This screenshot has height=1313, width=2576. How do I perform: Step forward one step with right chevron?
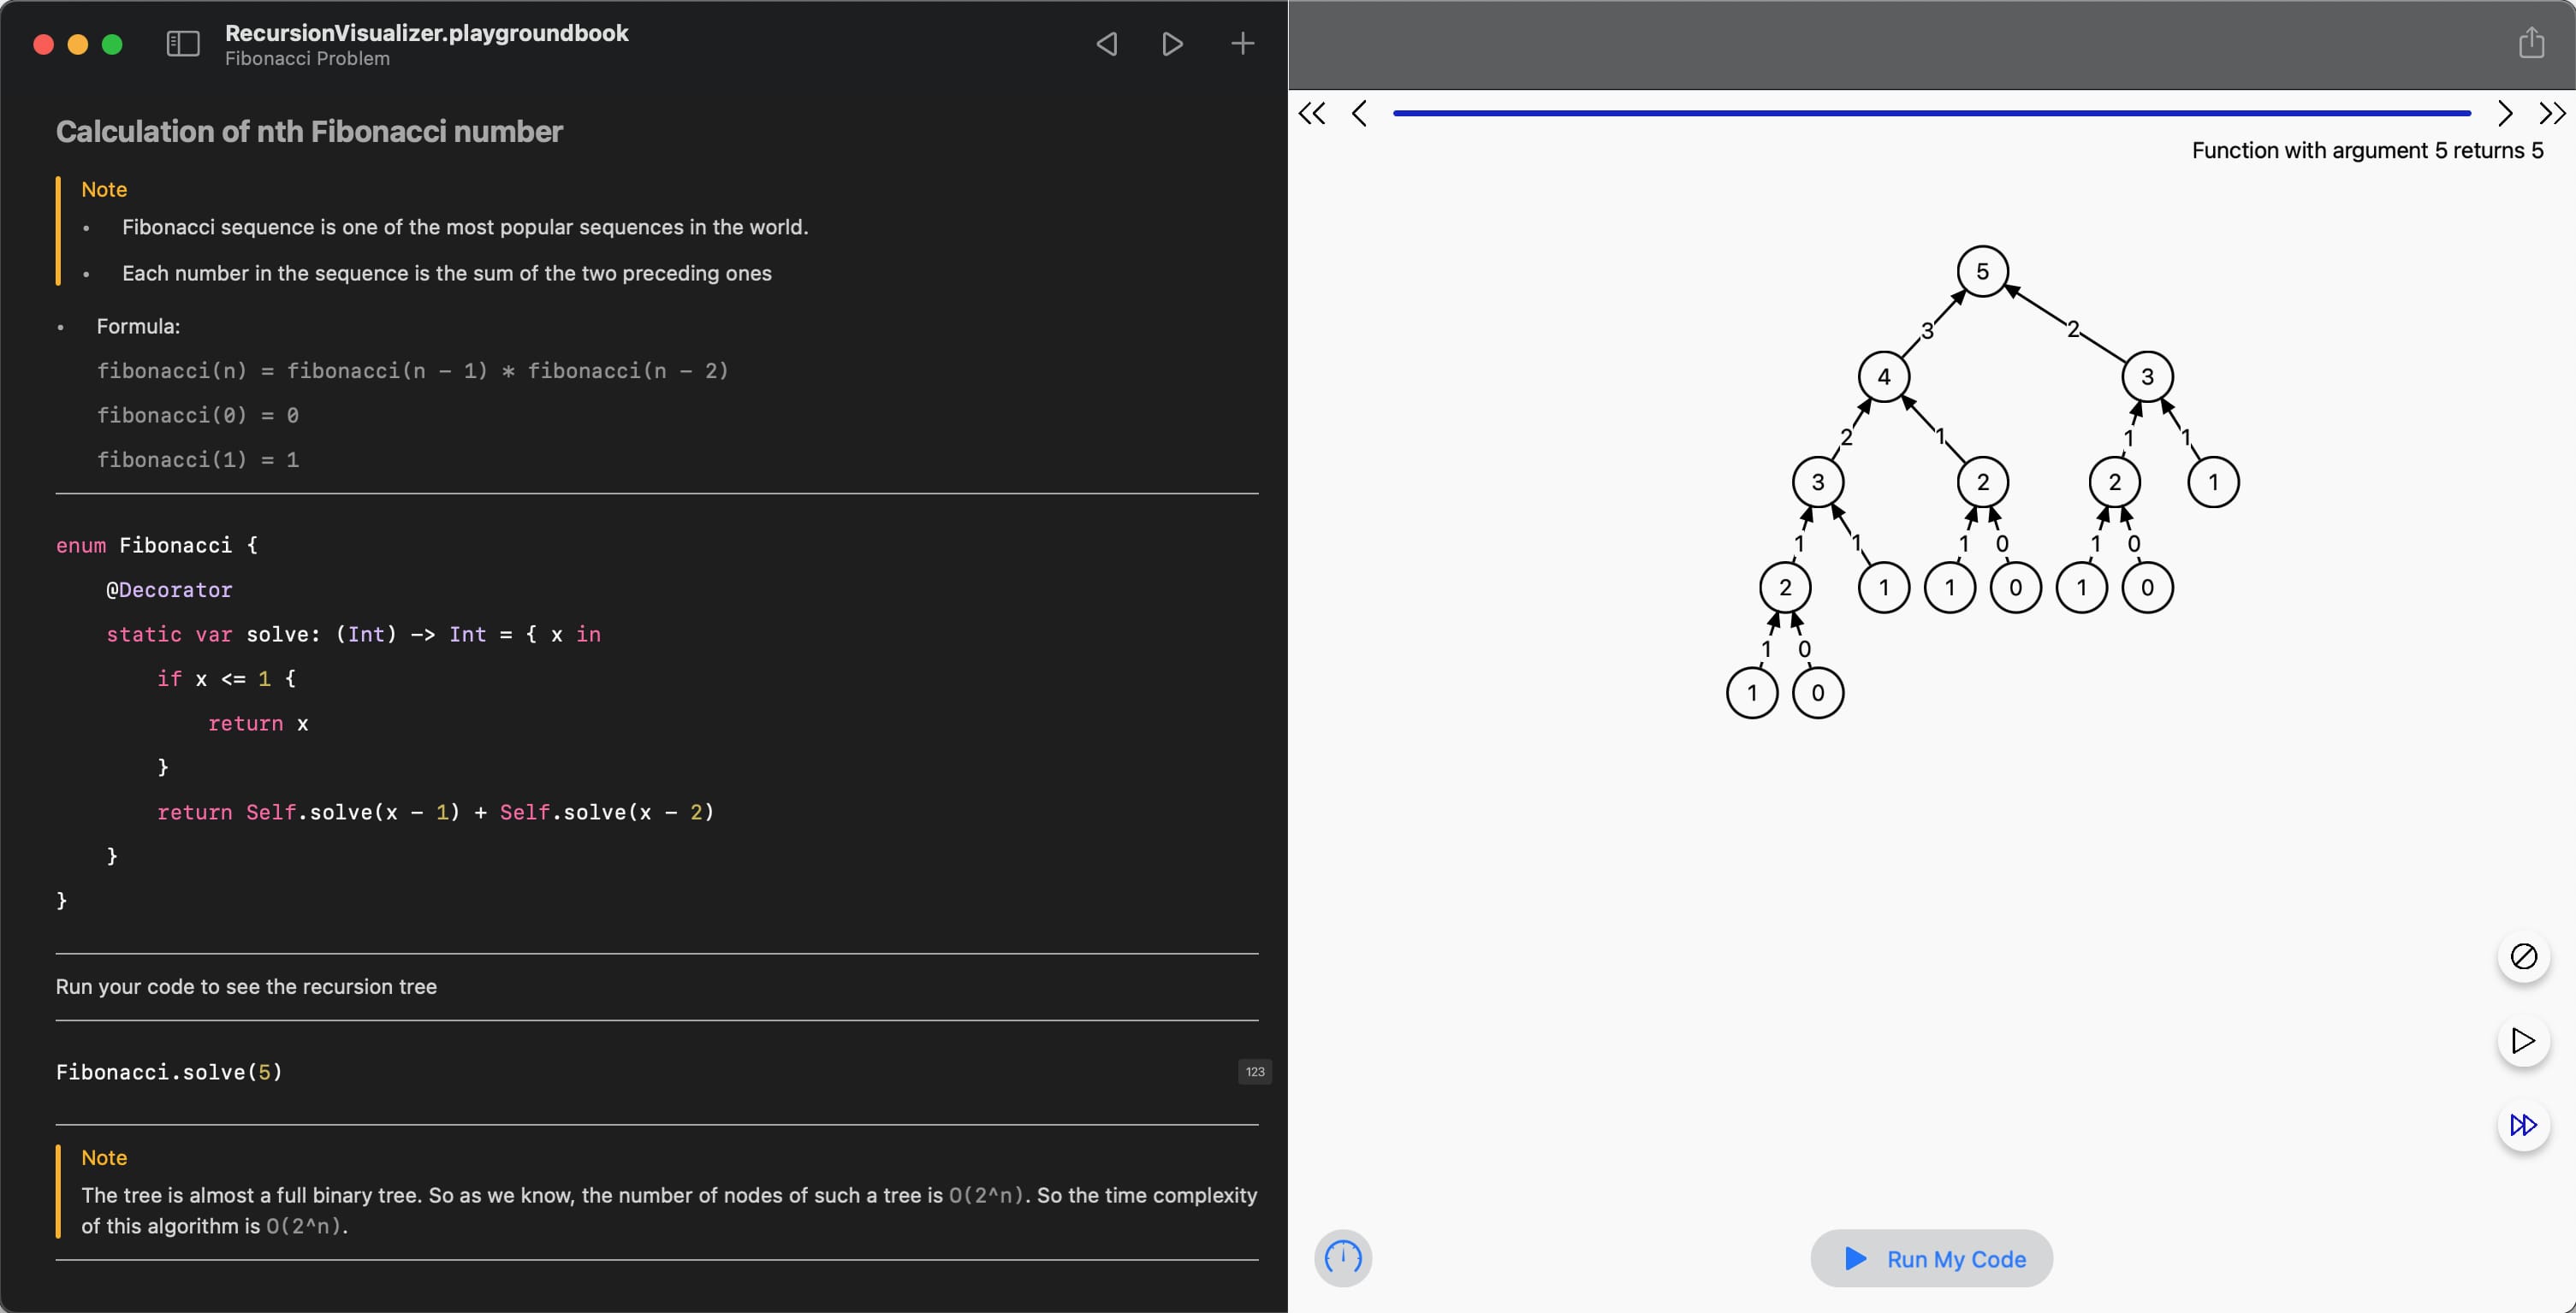pyautogui.click(x=2504, y=114)
